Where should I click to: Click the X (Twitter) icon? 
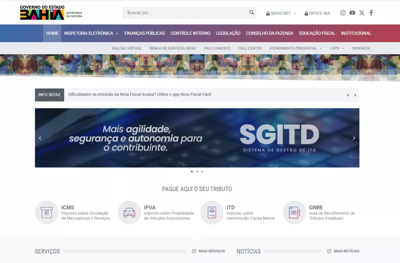(362, 13)
